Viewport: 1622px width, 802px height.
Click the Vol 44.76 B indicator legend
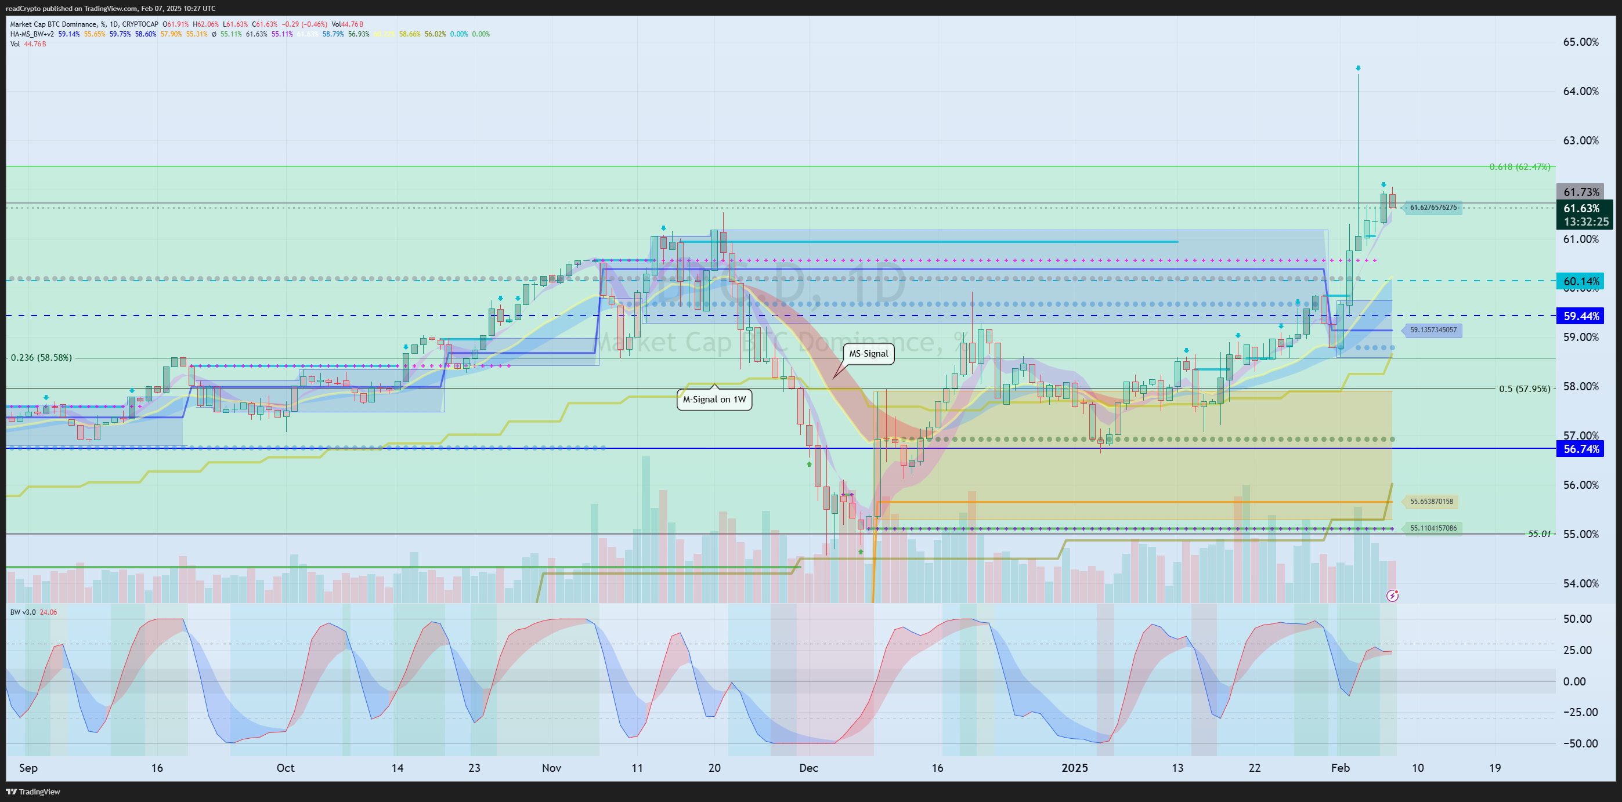tap(28, 44)
